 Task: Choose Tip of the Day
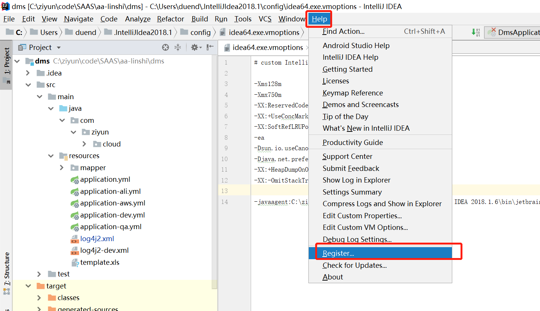point(380,116)
